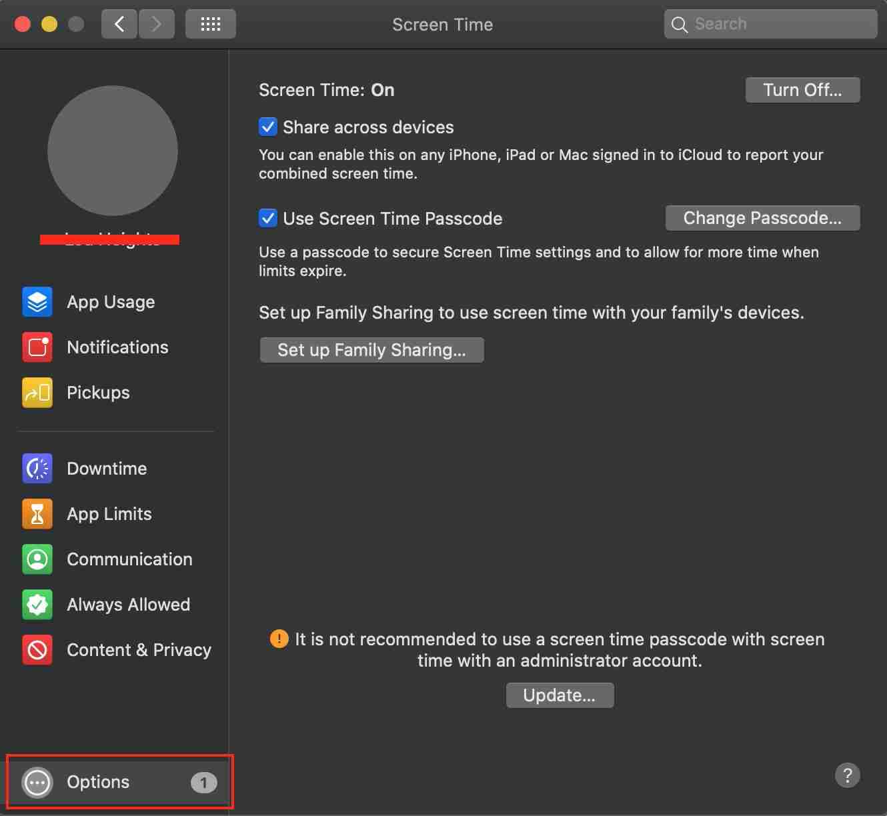Click the text about setting up Family Sharing
The height and width of the screenshot is (816, 887).
pyautogui.click(x=532, y=313)
